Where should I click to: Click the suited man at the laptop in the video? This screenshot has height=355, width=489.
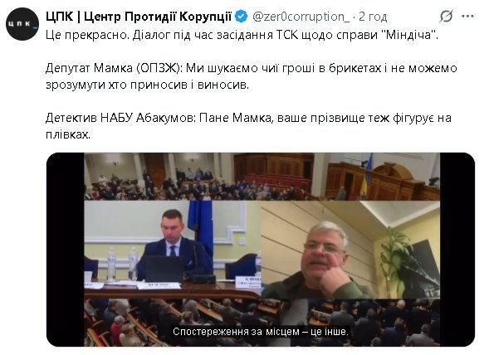pyautogui.click(x=174, y=250)
